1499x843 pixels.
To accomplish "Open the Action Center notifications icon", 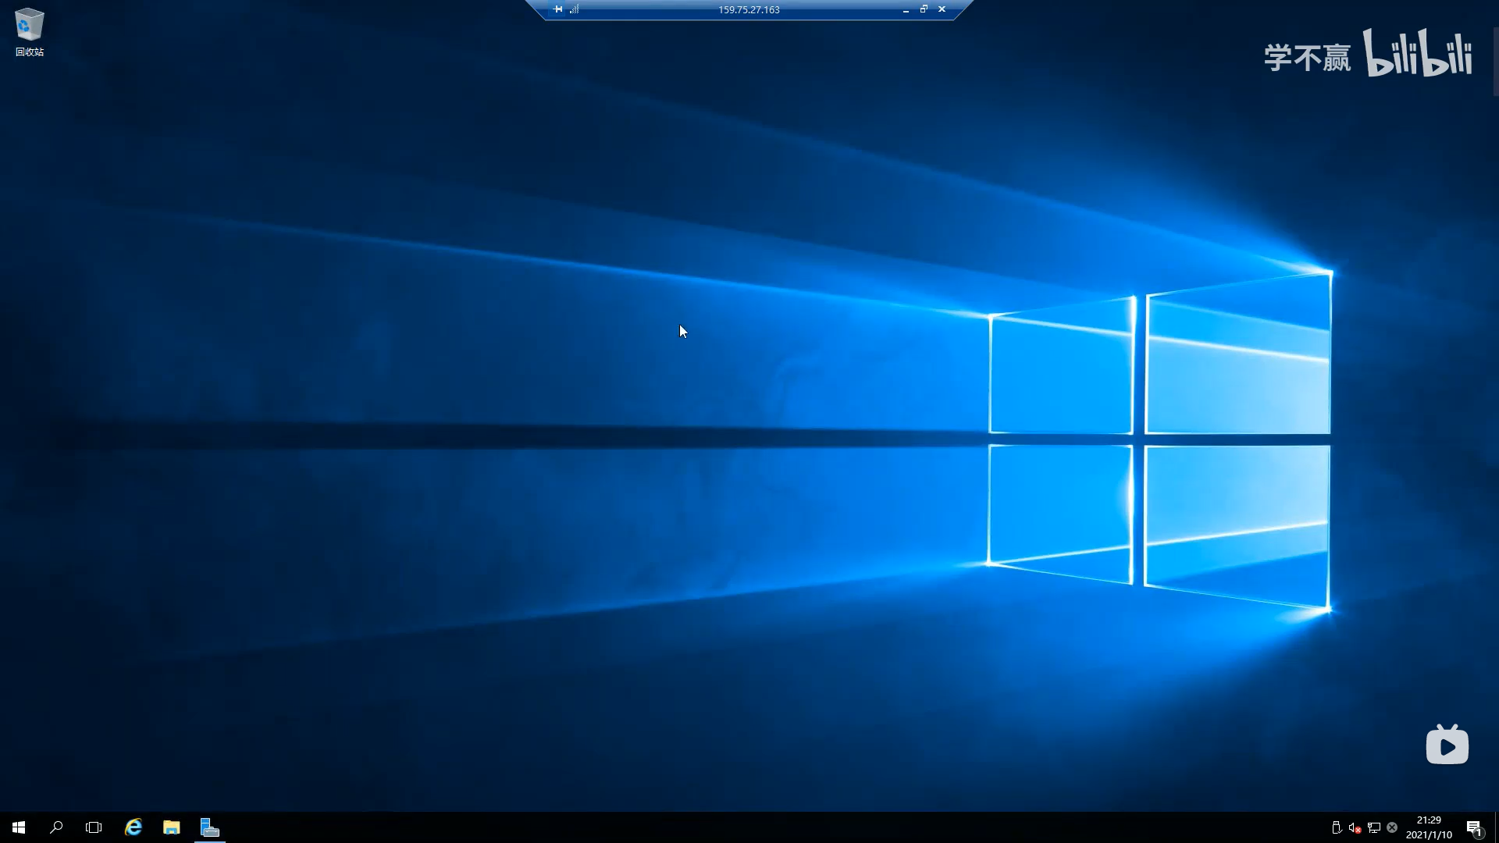I will tap(1474, 827).
